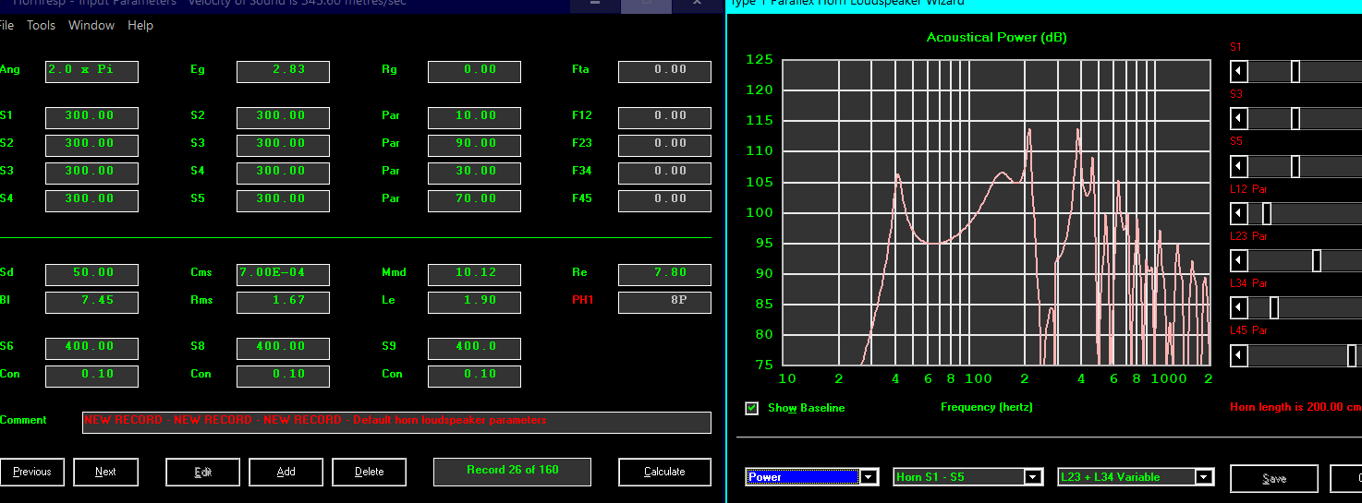Click the Con field under S9
Screen dimensions: 1362x503
point(474,376)
